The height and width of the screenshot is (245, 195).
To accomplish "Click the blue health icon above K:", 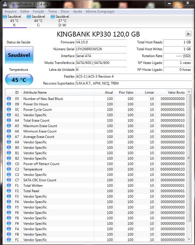I will (x=5, y=16).
